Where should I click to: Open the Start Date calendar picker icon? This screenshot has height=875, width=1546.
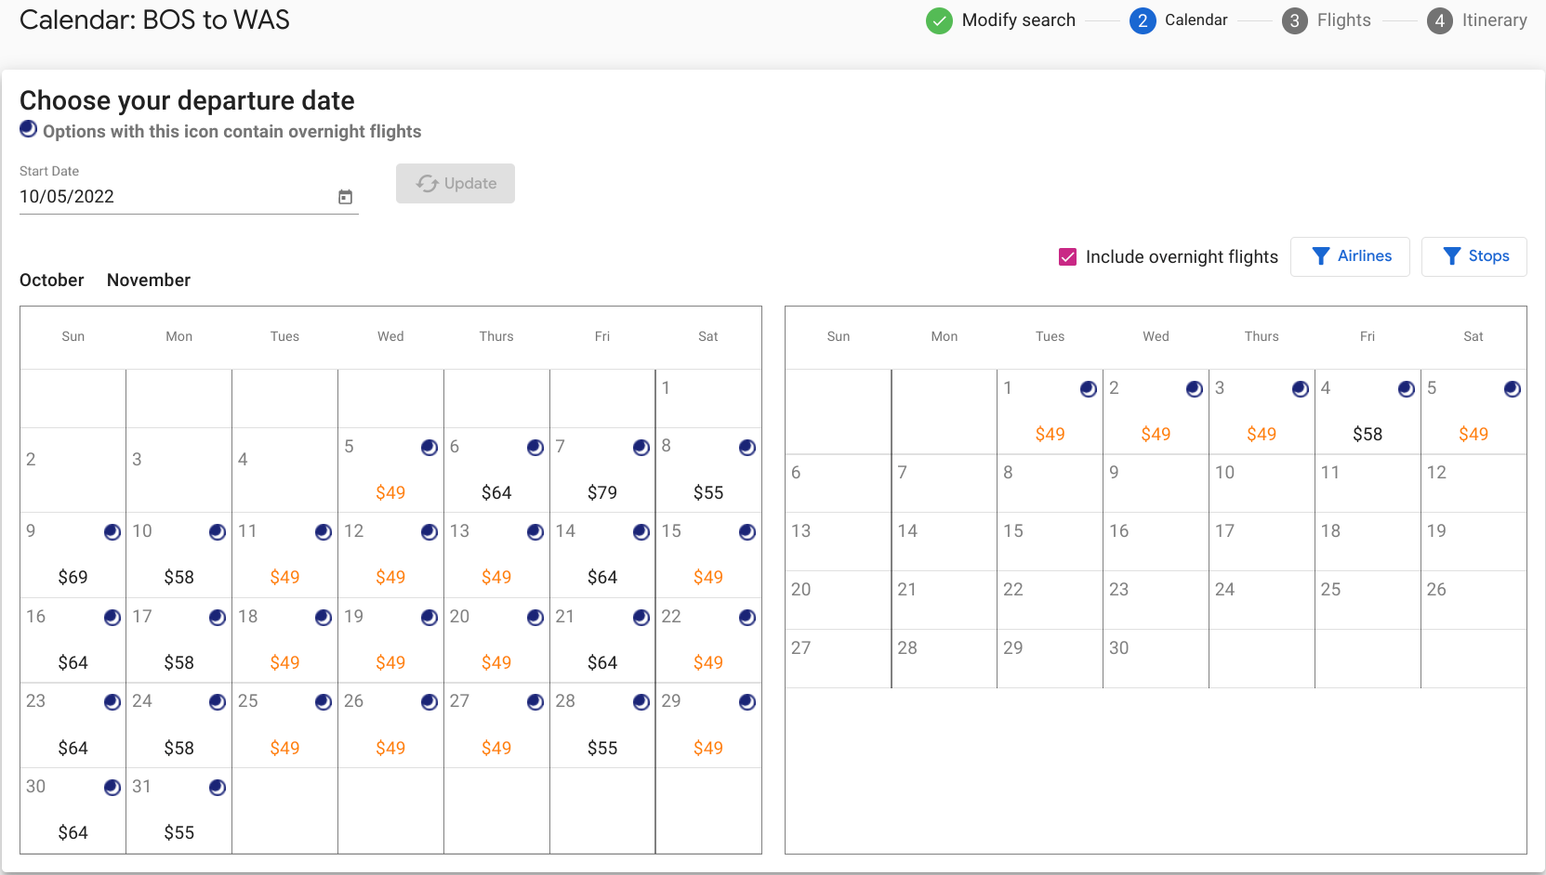tap(345, 197)
